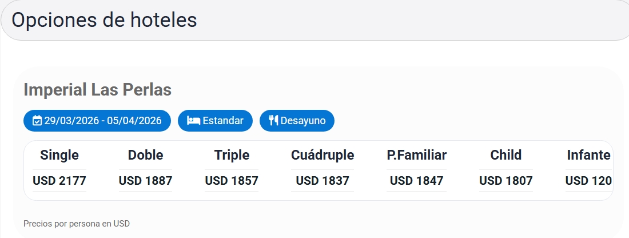Click the USD 1887 Doble price
The width and height of the screenshot is (629, 238).
tap(145, 181)
